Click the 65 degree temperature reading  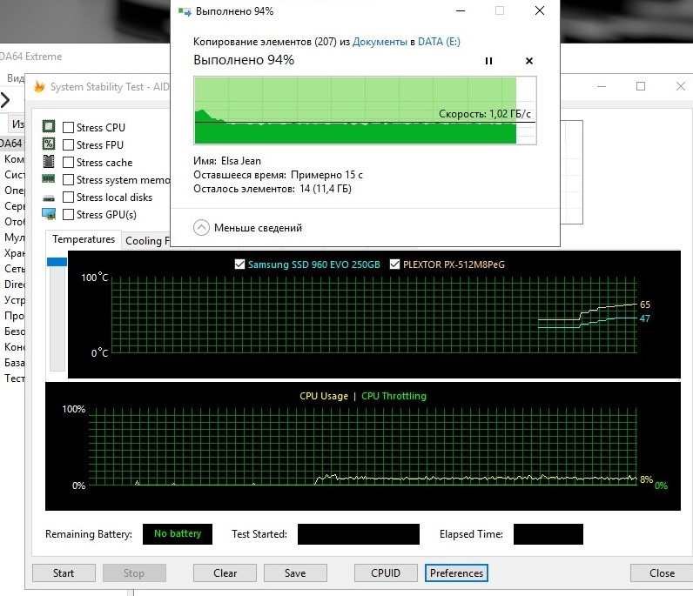[x=645, y=305]
